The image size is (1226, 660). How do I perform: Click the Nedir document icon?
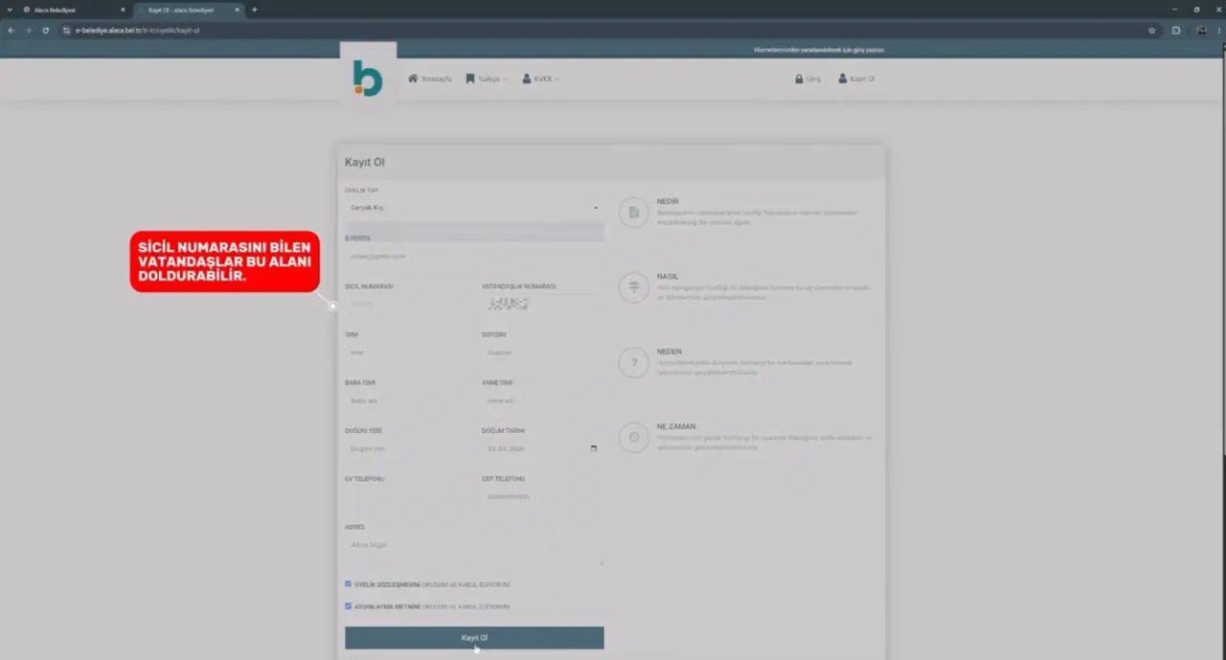coord(634,213)
